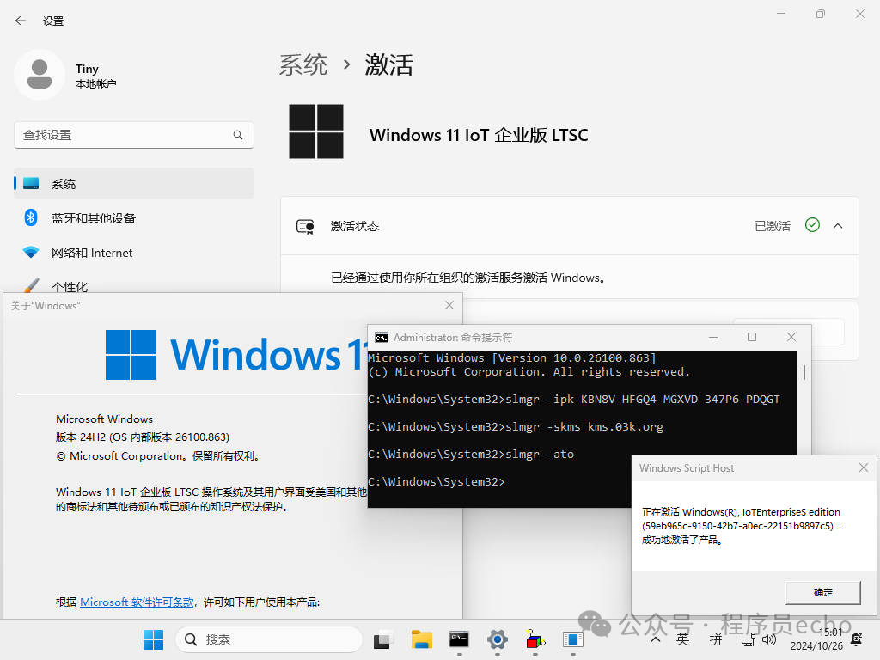
Task: Open Task View on the taskbar
Action: click(x=382, y=639)
